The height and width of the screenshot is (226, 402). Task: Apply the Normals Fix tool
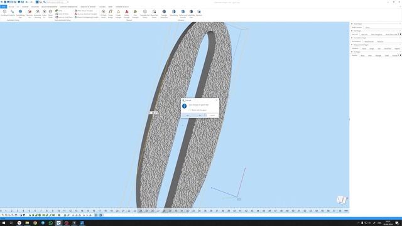pos(30,14)
